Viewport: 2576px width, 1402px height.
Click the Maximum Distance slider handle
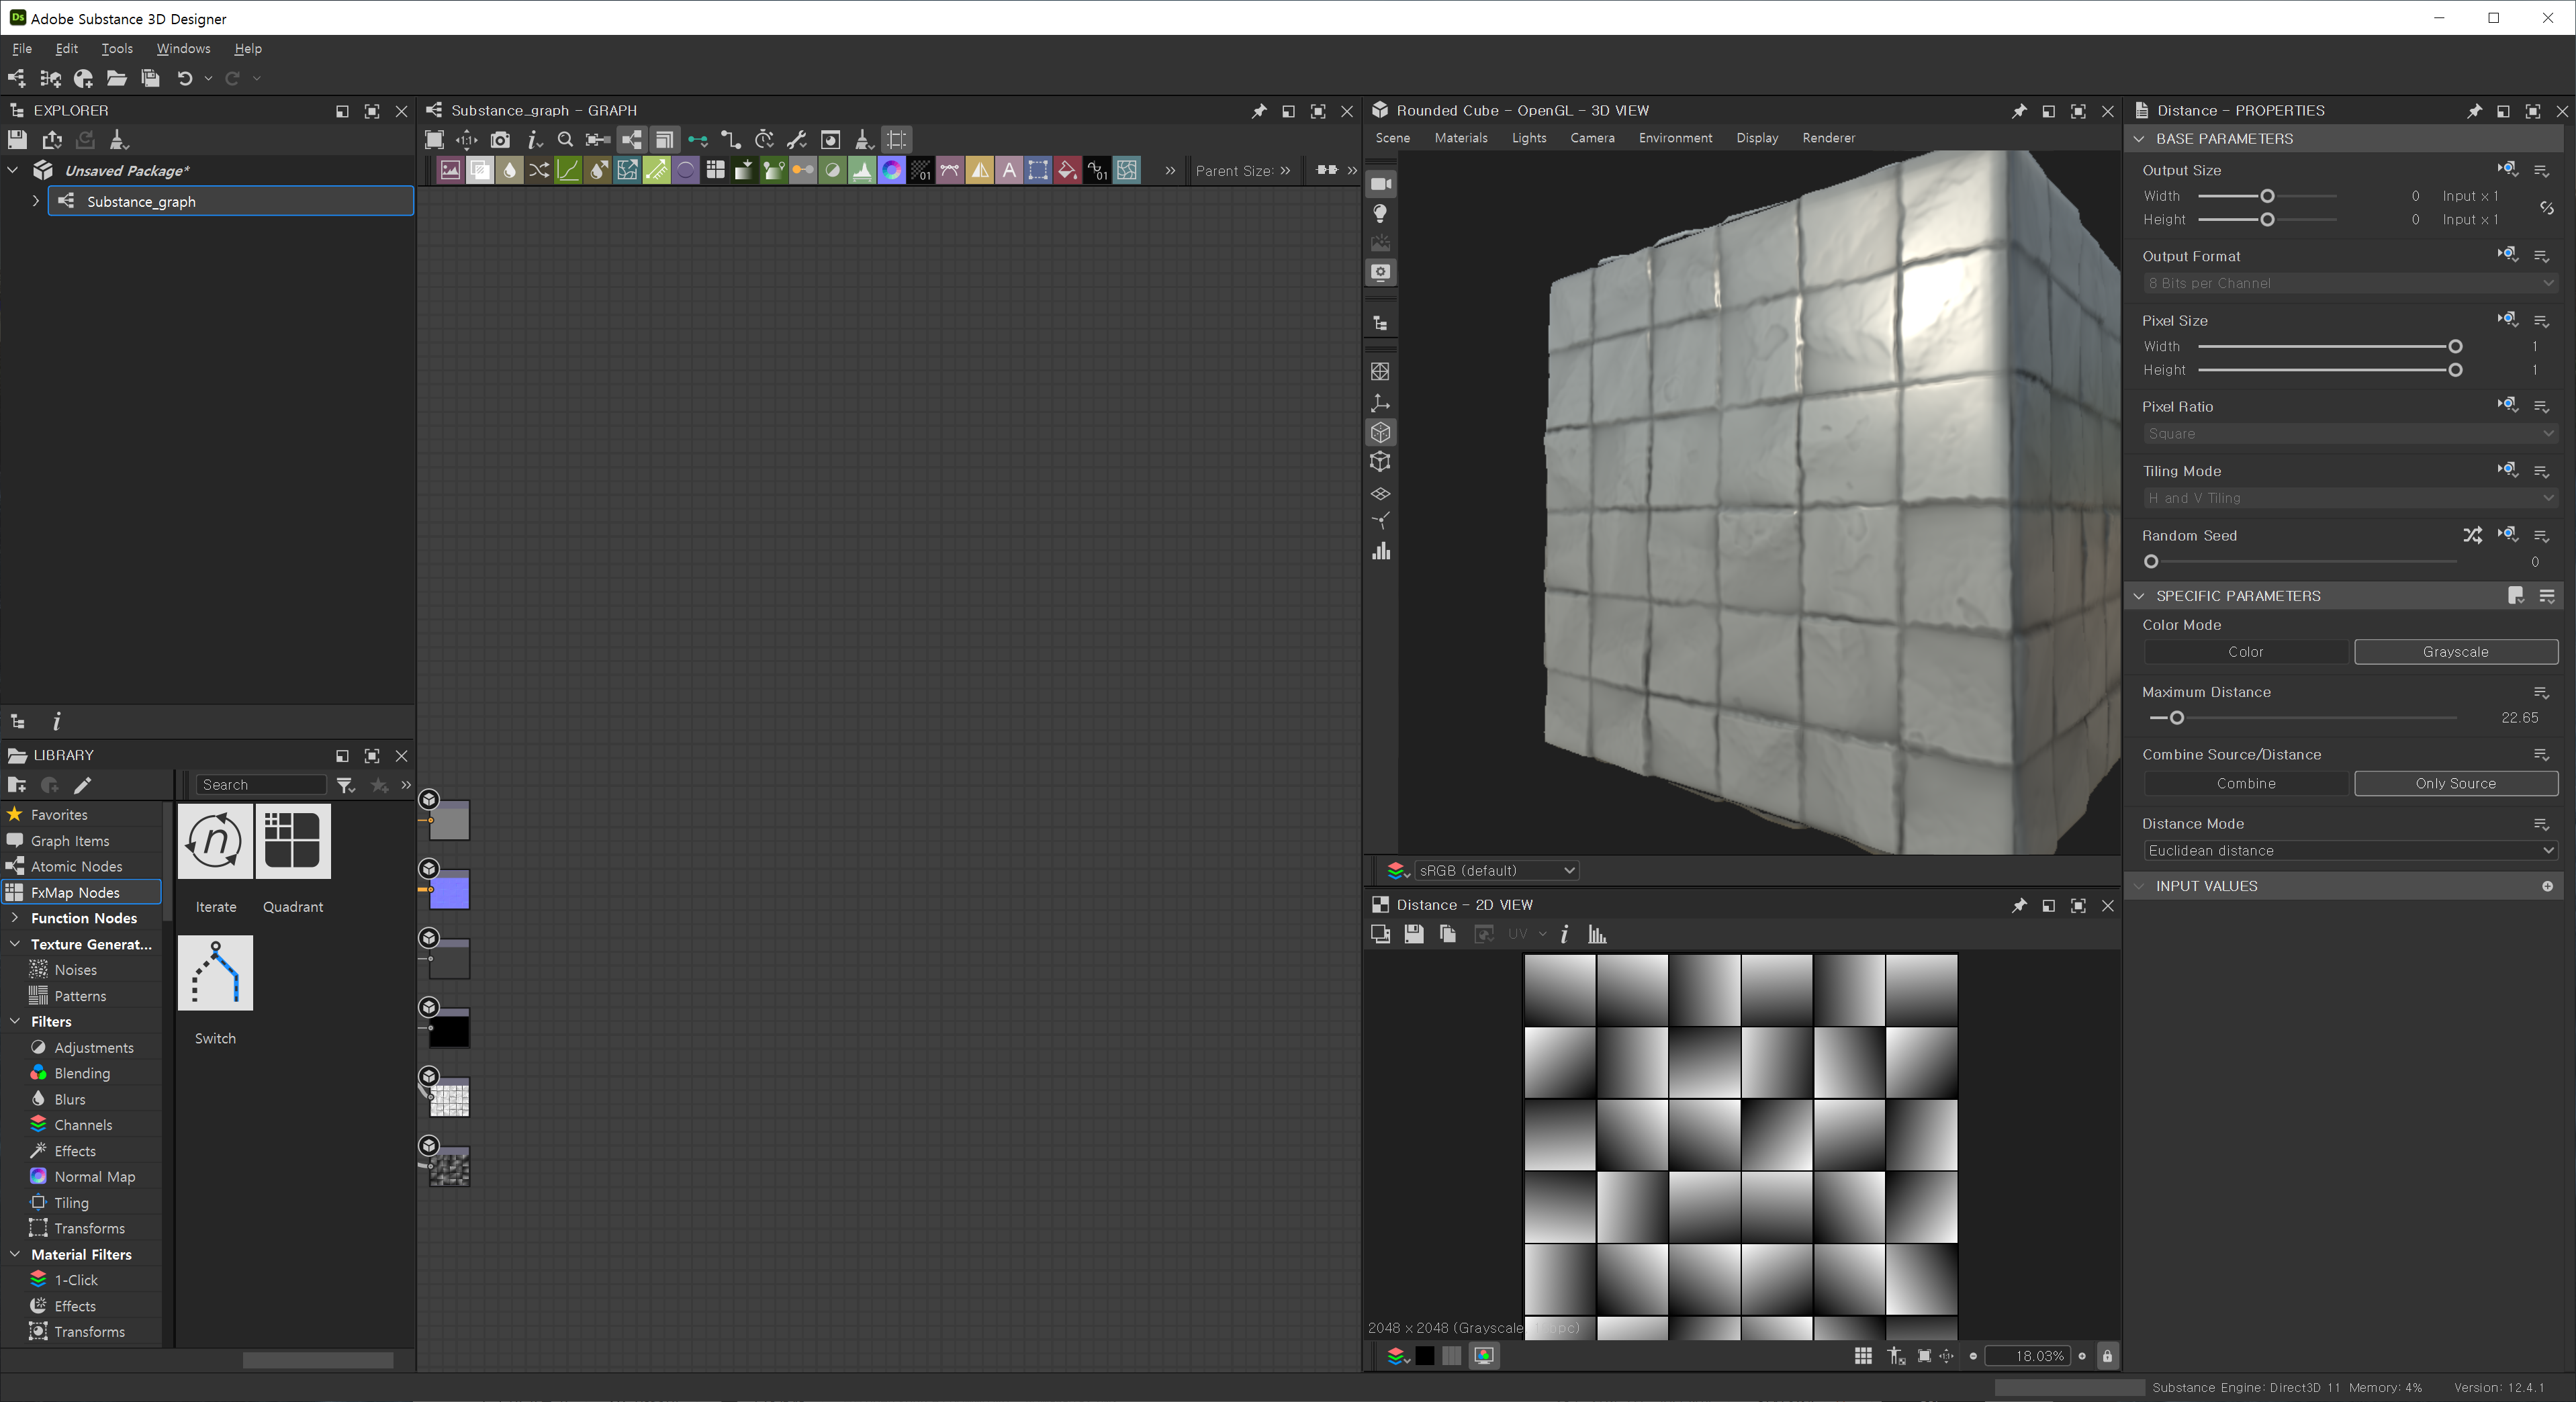click(x=2176, y=718)
